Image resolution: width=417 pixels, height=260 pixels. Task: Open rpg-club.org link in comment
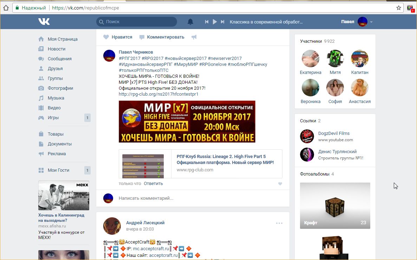pyautogui.click(x=158, y=94)
